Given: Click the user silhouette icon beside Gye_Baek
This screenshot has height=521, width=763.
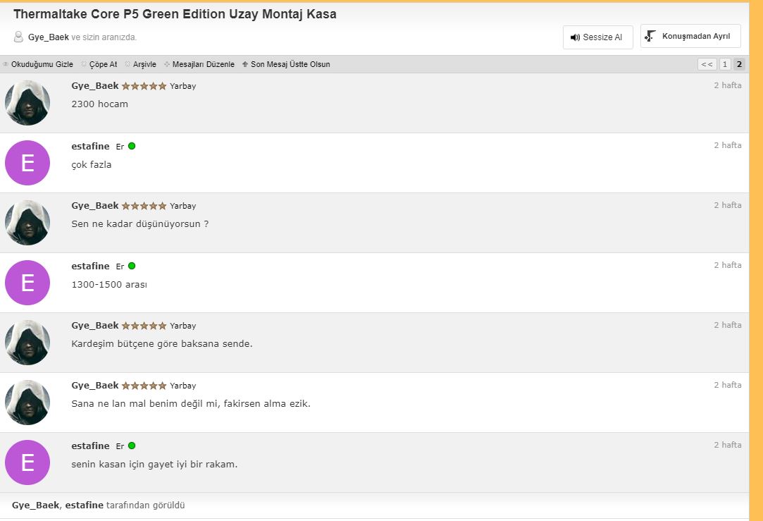Looking at the screenshot, I should tap(18, 37).
